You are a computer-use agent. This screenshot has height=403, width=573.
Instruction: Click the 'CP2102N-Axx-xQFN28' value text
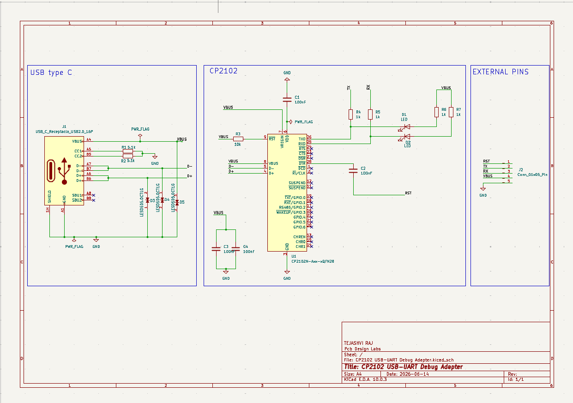click(313, 261)
